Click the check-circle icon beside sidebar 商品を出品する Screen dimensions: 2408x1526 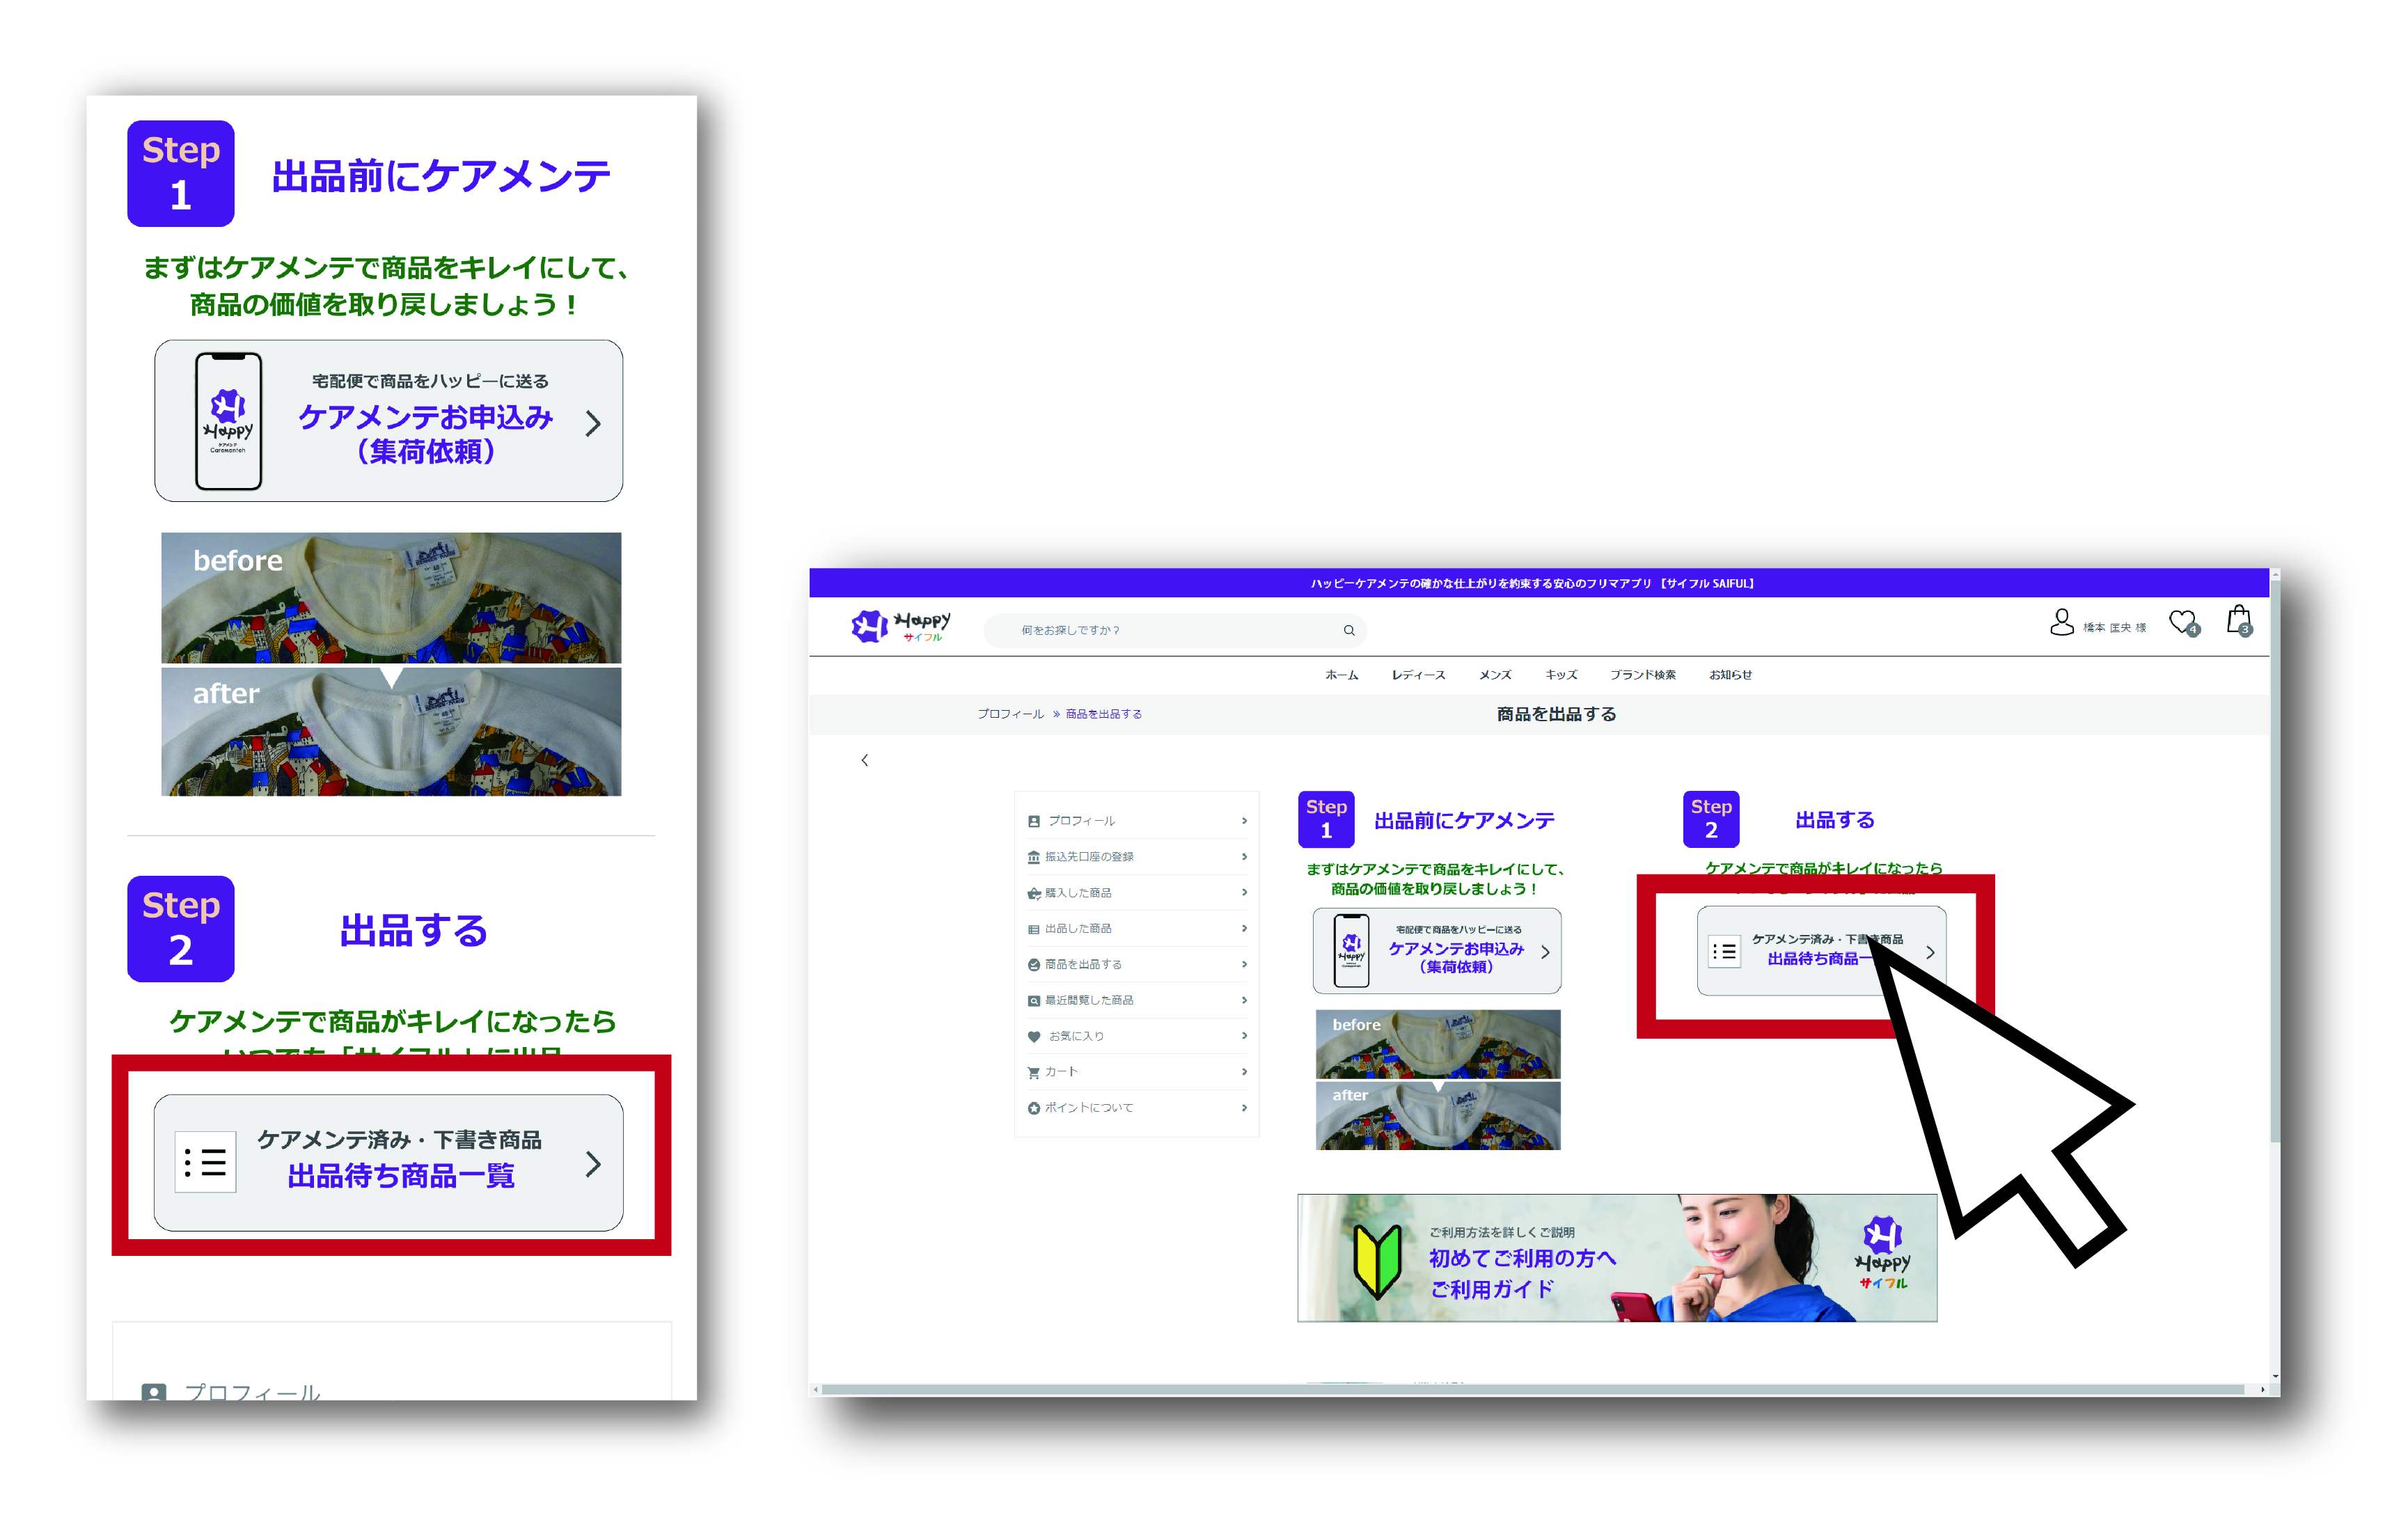tap(1034, 965)
